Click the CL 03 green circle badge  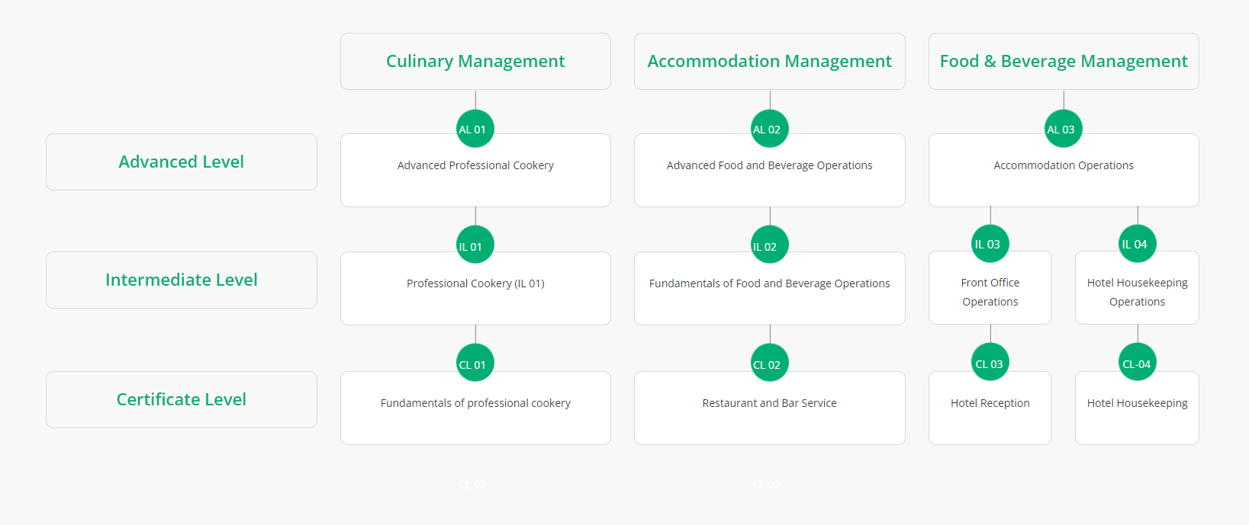tap(990, 363)
